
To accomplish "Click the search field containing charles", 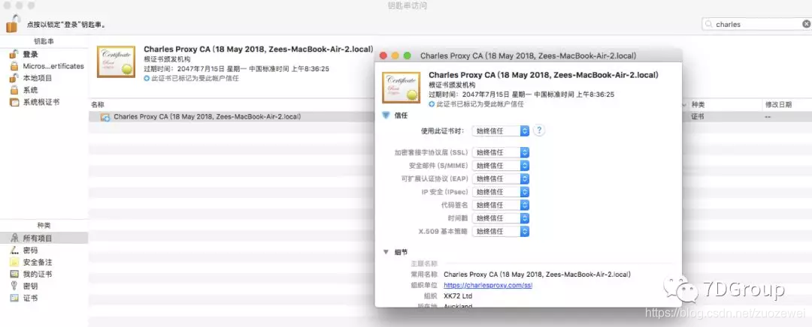I will pos(756,24).
